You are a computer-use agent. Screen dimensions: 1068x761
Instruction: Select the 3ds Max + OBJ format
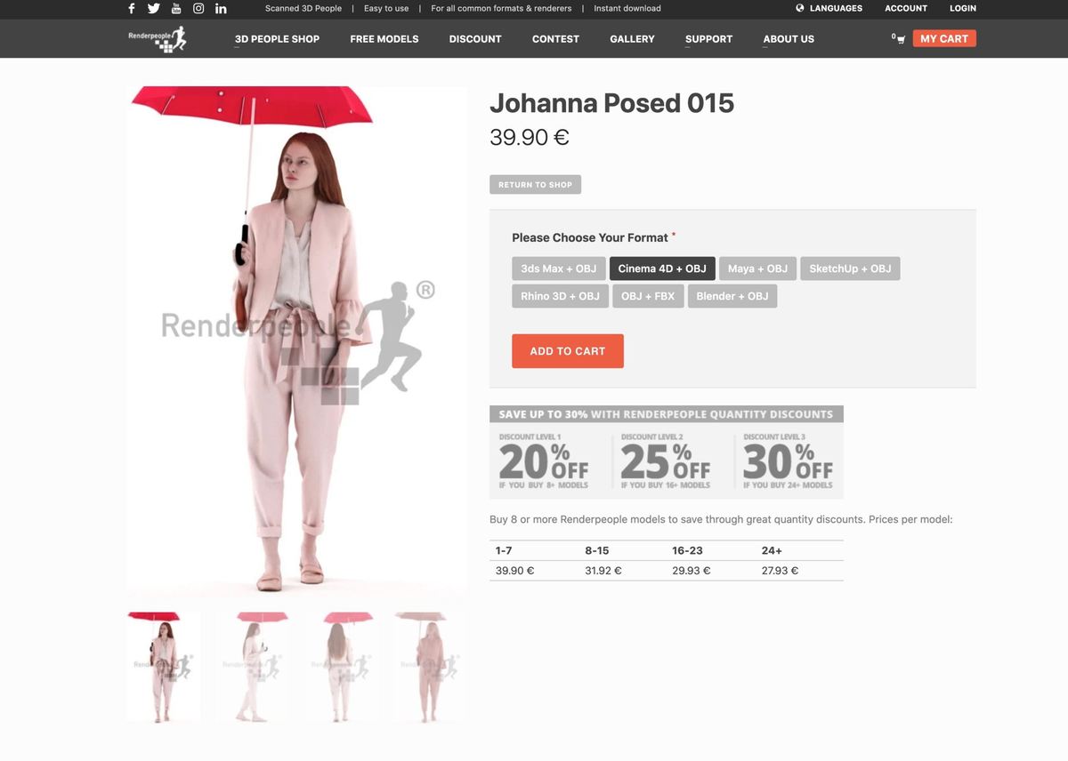pos(559,268)
